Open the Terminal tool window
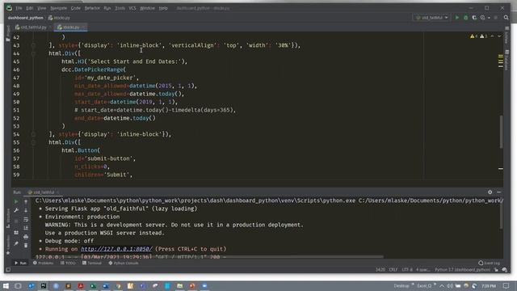This screenshot has height=291, width=517. click(x=92, y=264)
